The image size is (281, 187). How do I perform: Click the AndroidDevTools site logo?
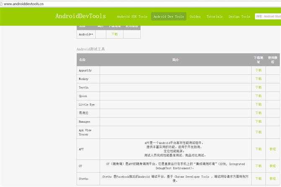(x=81, y=16)
